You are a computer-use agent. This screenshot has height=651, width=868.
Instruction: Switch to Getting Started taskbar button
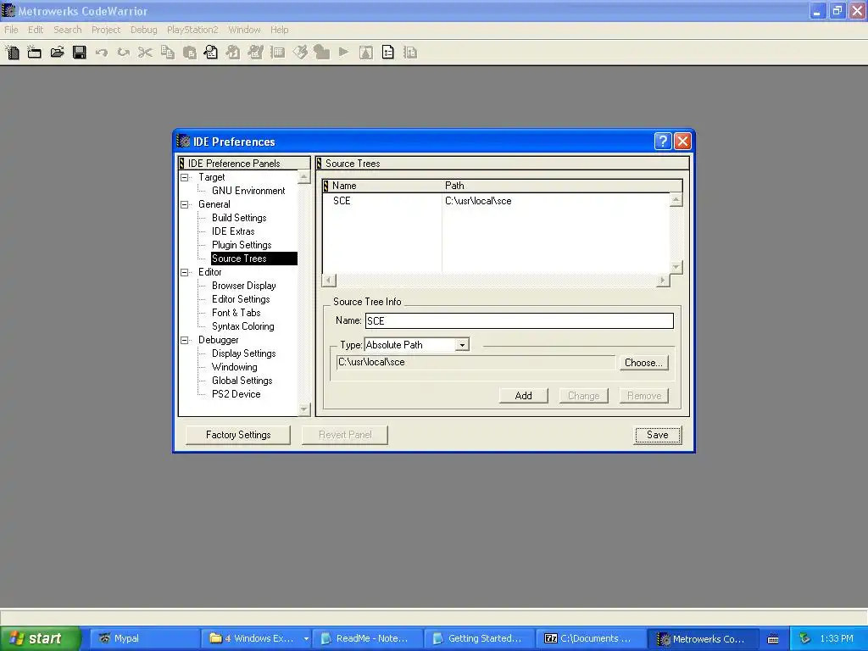[x=480, y=639]
